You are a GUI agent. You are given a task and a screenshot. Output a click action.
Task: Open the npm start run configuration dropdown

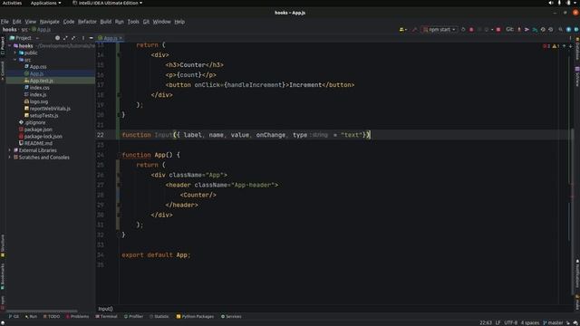coord(440,30)
